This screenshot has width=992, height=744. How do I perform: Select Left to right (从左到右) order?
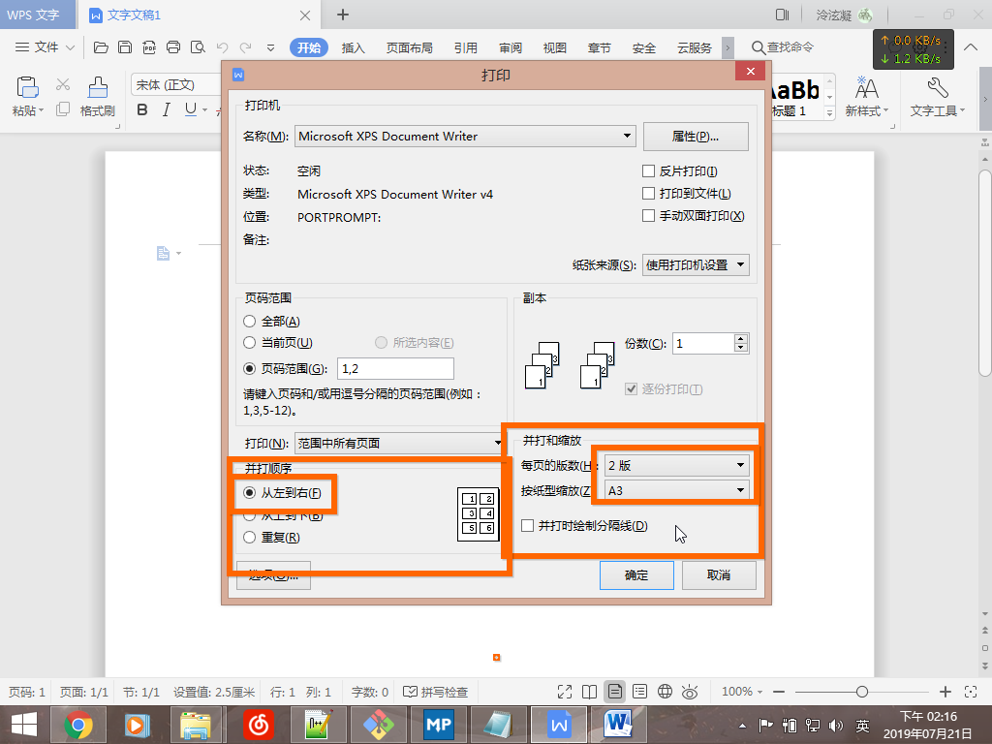click(249, 492)
